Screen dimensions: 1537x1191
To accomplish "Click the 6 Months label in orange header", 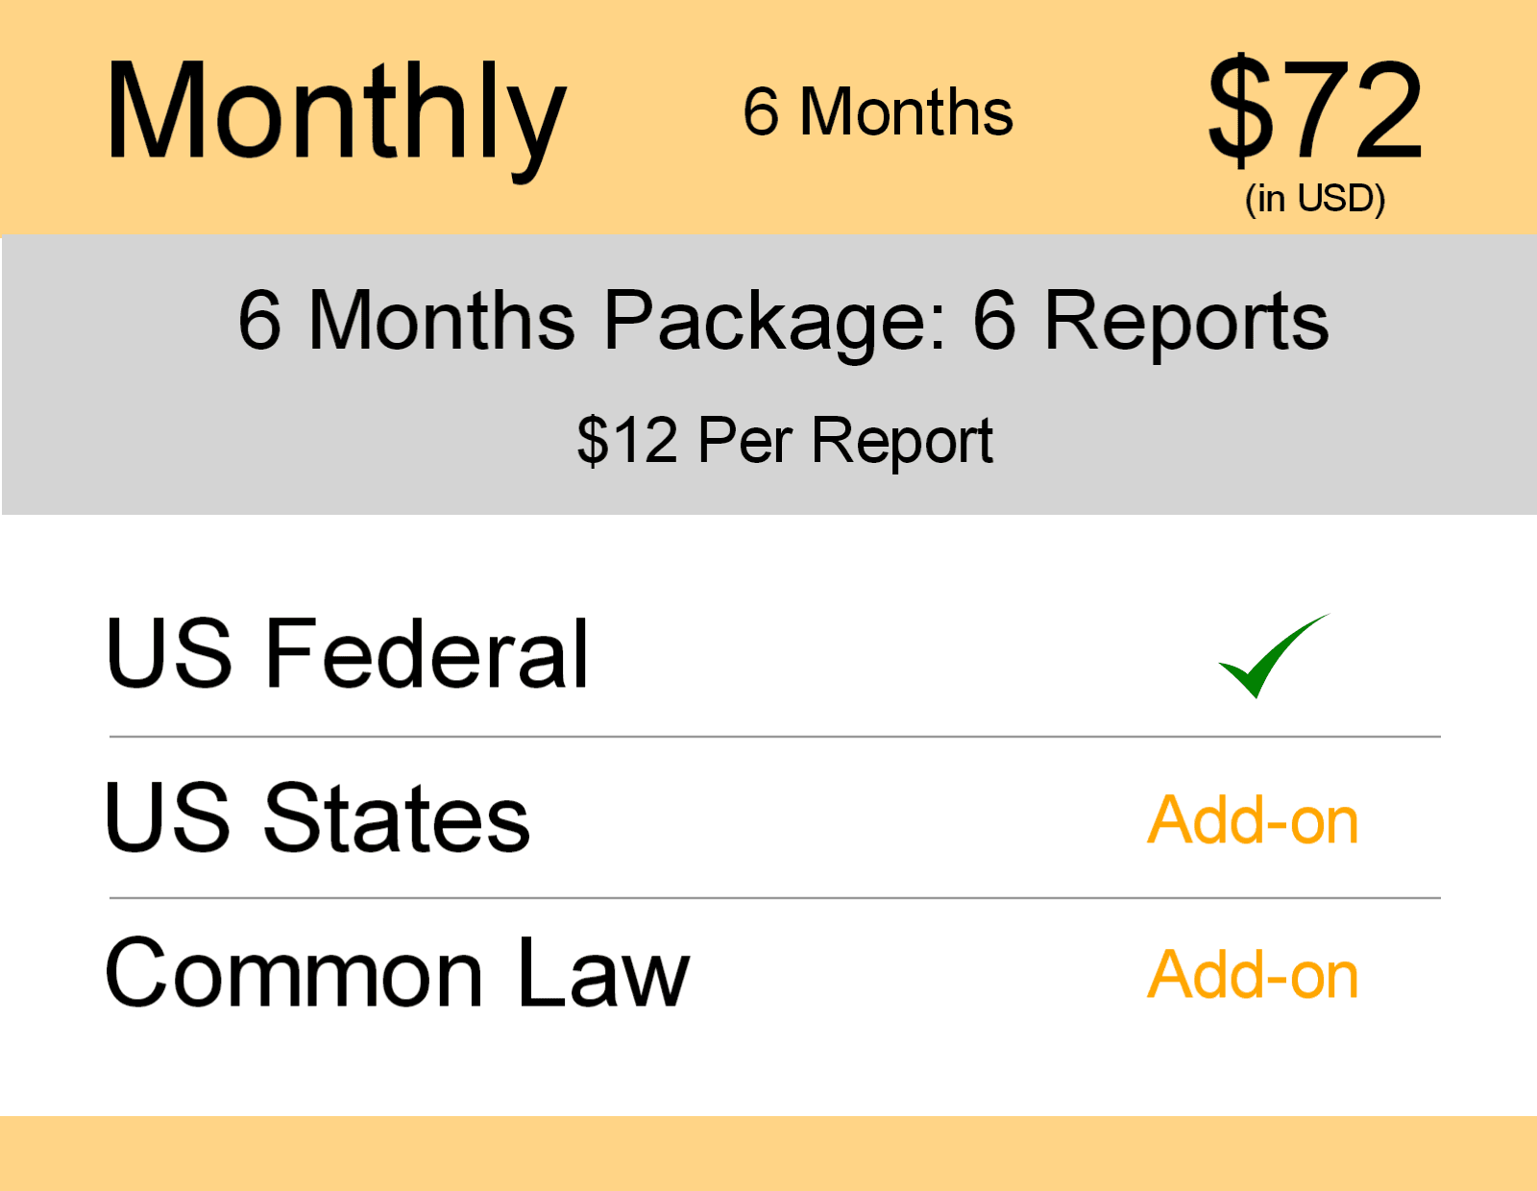I will 877,112.
